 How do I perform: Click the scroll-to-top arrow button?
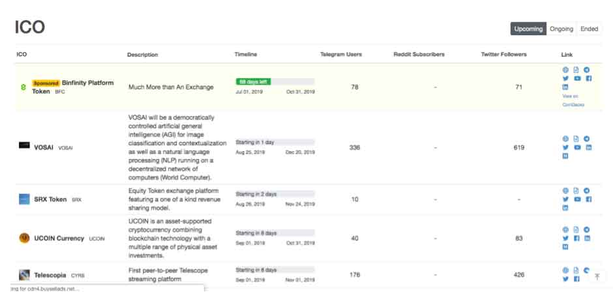(597, 277)
